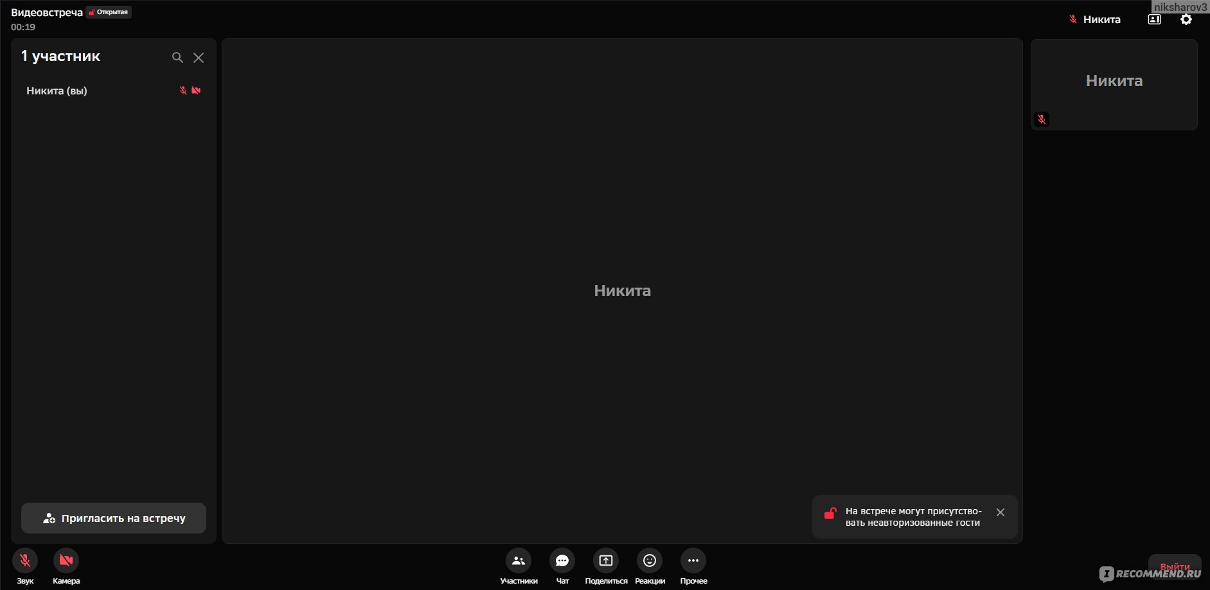Close the participants list panel
The height and width of the screenshot is (590, 1210).
pyautogui.click(x=199, y=58)
